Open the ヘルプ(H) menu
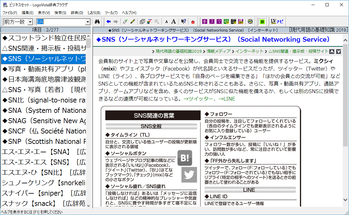 [129, 13]
